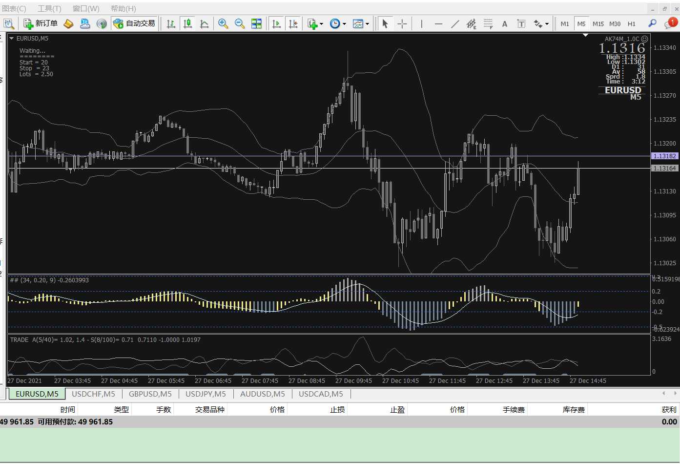Open the signals radio-wave icon

tap(102, 23)
